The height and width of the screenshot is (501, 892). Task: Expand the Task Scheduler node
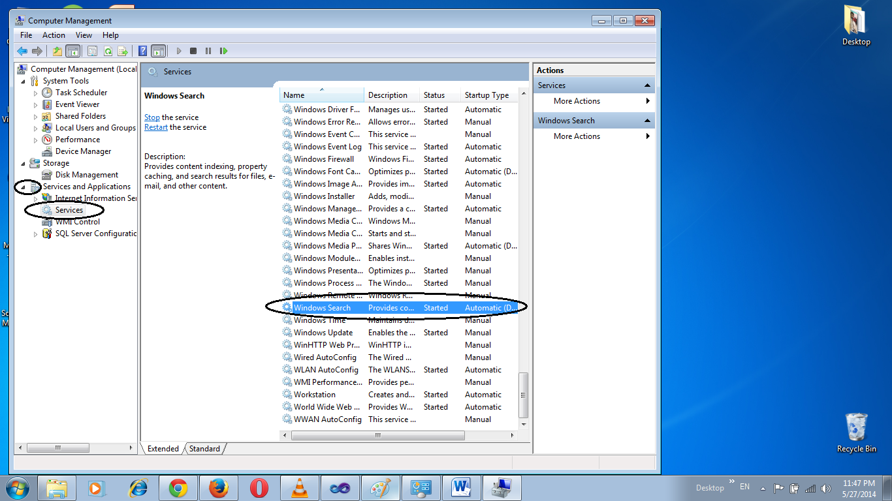point(36,93)
